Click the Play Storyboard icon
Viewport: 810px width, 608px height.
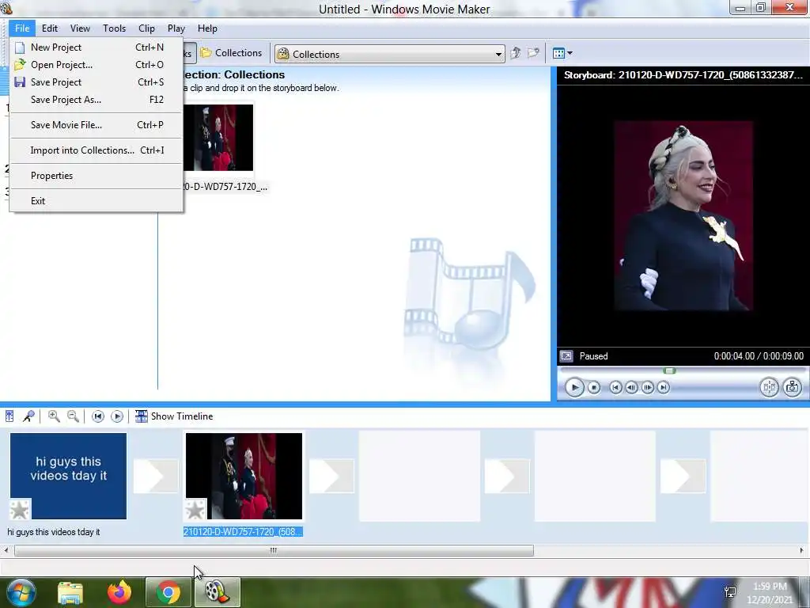(x=117, y=416)
